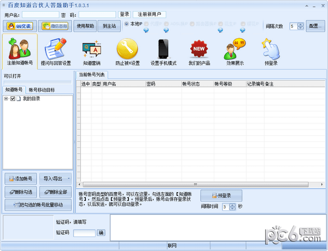Click the 备注 column header
This screenshot has width=328, height=251.
coord(295,84)
